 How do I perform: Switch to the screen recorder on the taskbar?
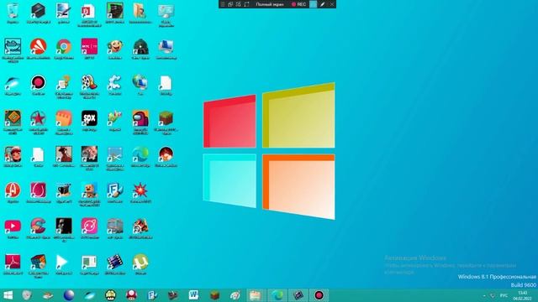(x=319, y=295)
